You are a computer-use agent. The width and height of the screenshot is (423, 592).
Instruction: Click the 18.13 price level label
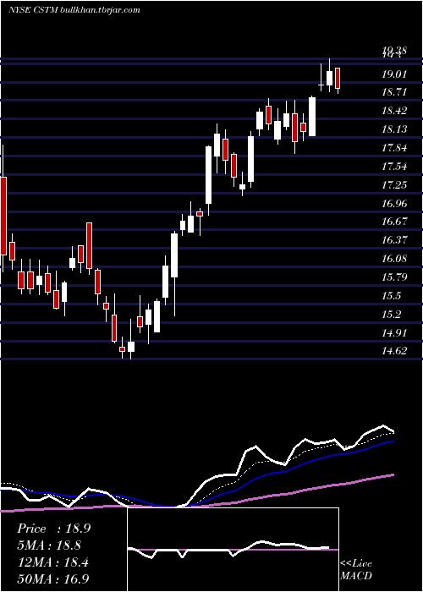tap(394, 129)
